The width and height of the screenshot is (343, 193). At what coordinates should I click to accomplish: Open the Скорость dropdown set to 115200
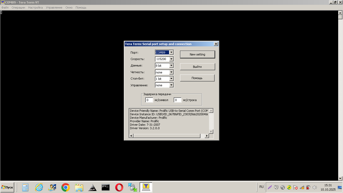(x=171, y=59)
